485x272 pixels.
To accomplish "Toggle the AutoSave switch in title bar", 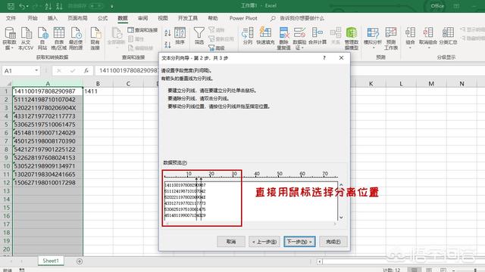I will tap(96, 6).
